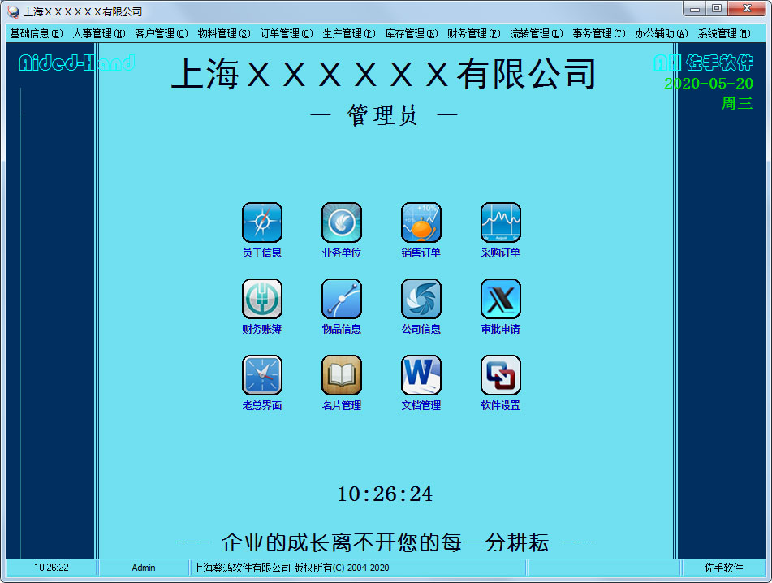The height and width of the screenshot is (583, 772).
Task: Open the 订单管理(O) menu
Action: 287,33
